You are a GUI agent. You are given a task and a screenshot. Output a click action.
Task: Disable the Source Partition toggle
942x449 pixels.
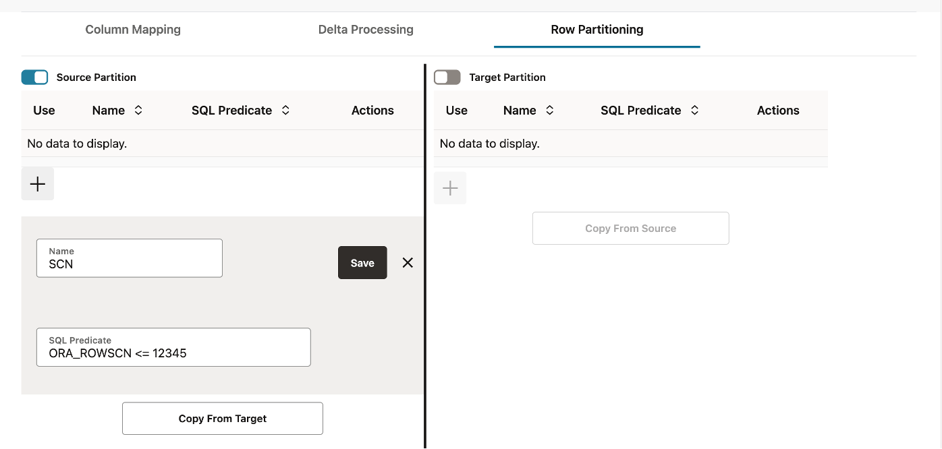click(x=35, y=78)
